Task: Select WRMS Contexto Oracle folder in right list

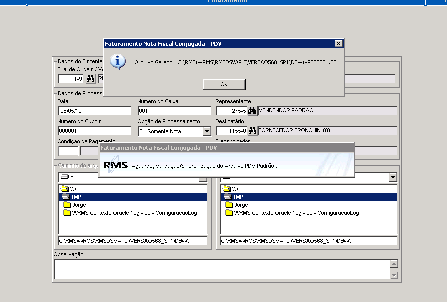Action: (309, 213)
